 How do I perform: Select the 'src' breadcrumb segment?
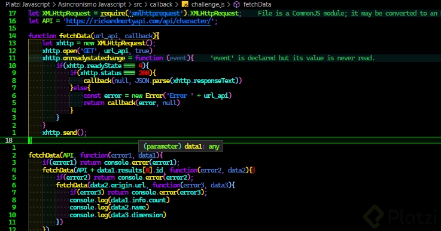[138, 4]
